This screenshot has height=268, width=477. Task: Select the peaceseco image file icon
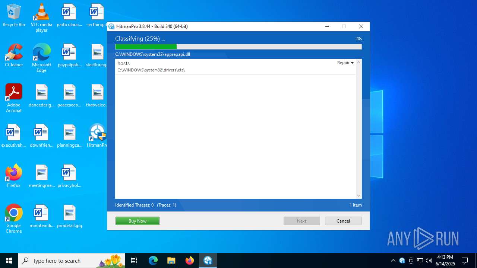tap(69, 96)
